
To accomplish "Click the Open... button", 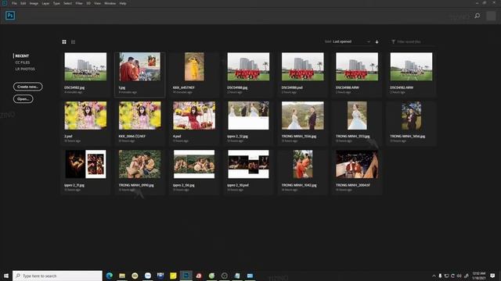I will click(23, 99).
